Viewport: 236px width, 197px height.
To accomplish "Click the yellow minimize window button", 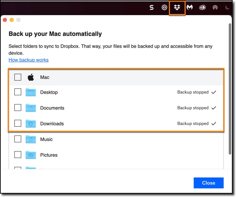I will [x=12, y=20].
